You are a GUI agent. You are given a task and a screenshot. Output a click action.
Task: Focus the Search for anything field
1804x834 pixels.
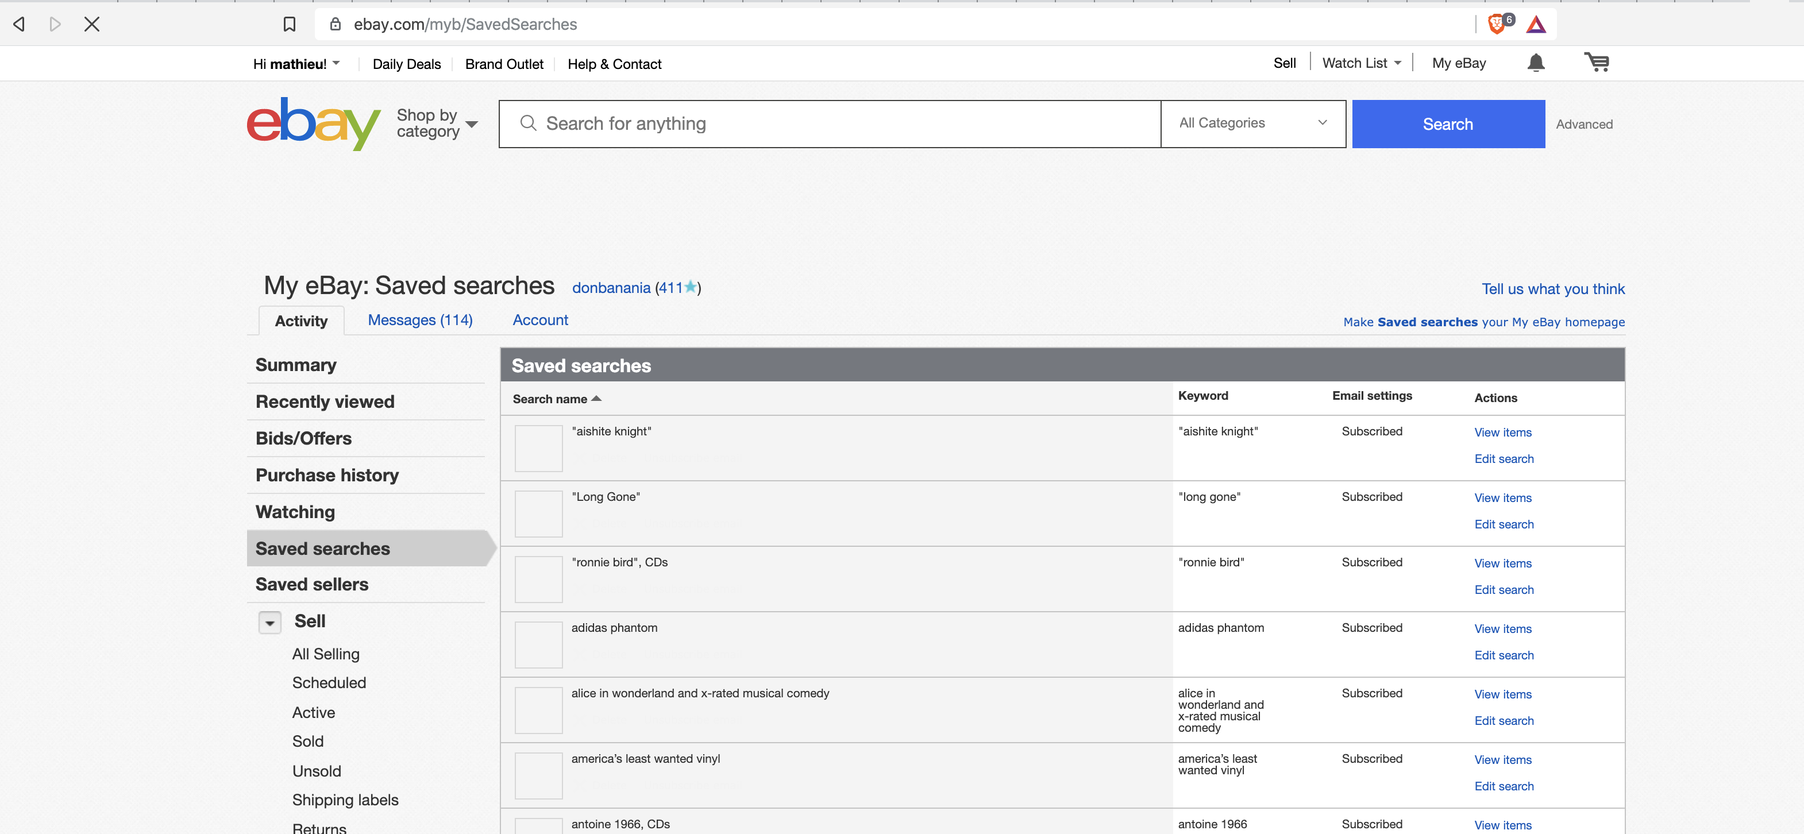tap(830, 124)
